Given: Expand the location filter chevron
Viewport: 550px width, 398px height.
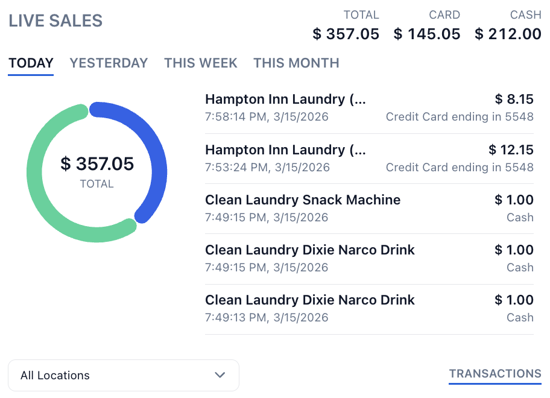Looking at the screenshot, I should click(220, 375).
